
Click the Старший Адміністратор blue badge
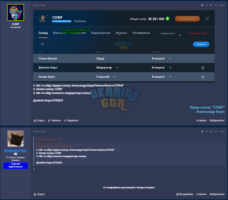(16, 166)
